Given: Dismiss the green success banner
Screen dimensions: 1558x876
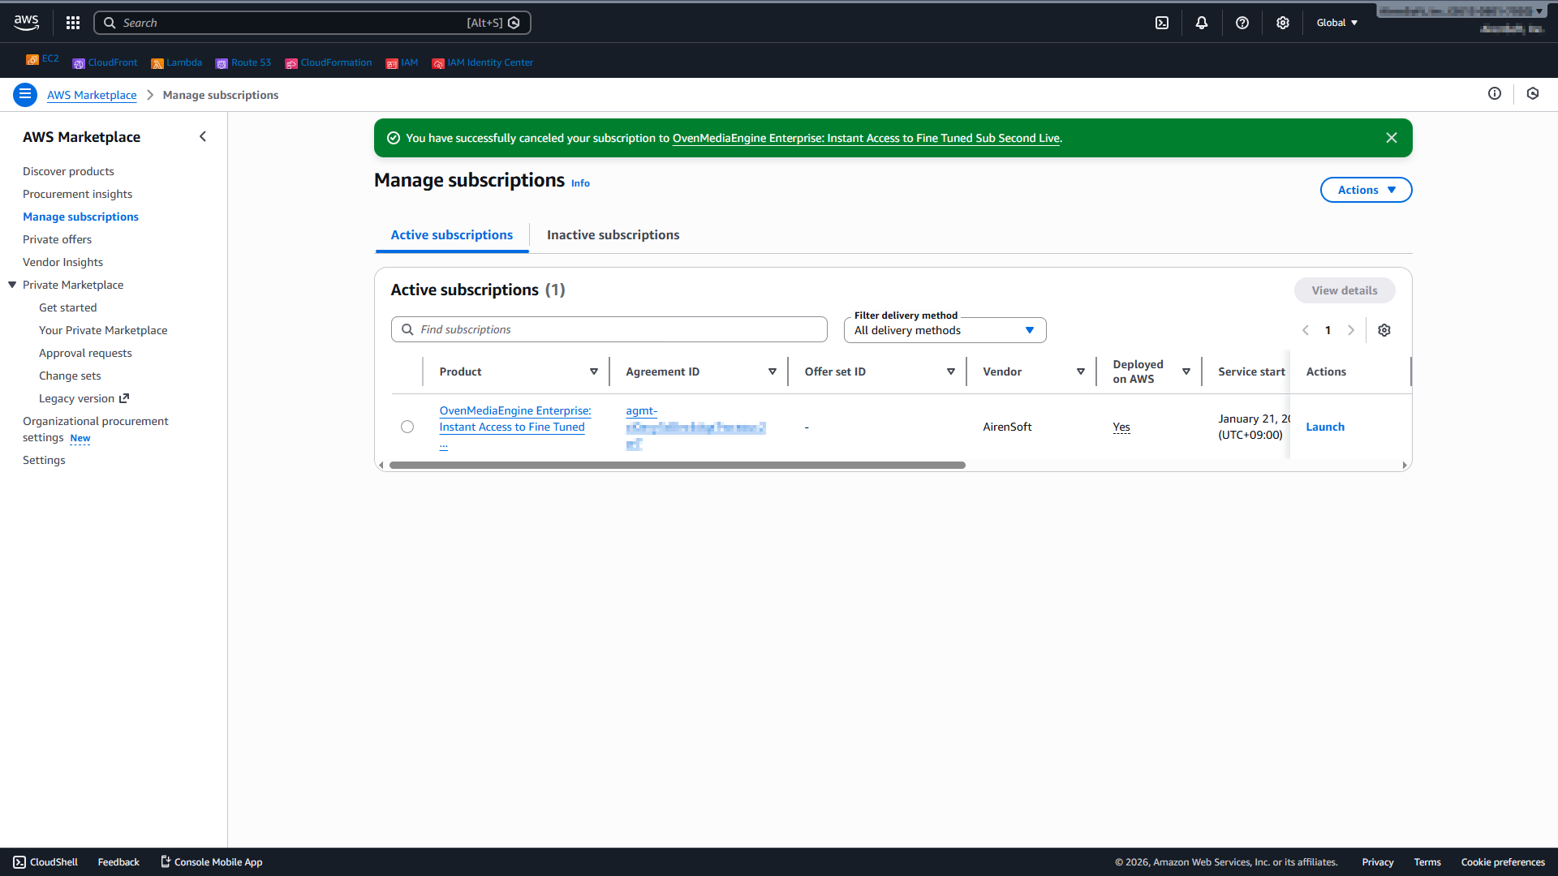Looking at the screenshot, I should click(1392, 138).
